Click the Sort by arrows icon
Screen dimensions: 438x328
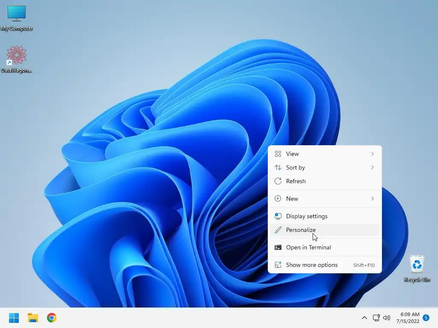(x=278, y=167)
